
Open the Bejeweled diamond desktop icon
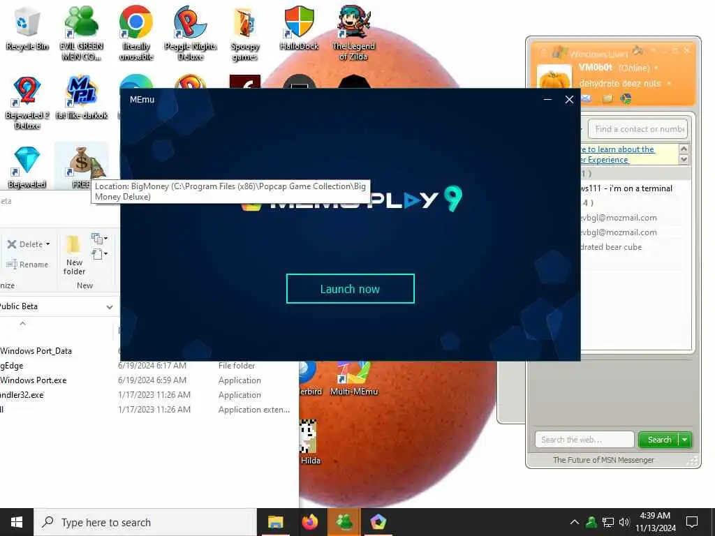pos(27,167)
